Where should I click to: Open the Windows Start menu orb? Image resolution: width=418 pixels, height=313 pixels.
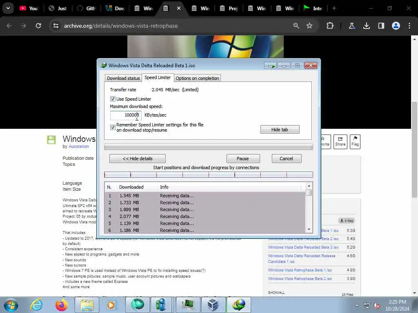pyautogui.click(x=11, y=305)
